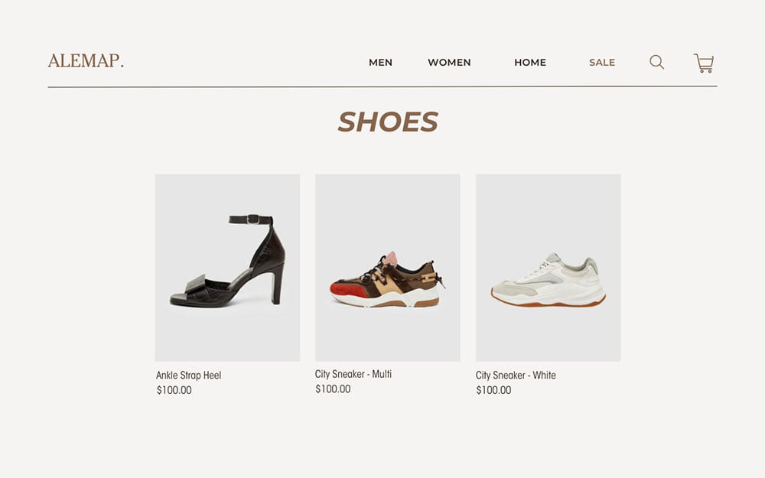Select the SHOES page heading
The width and height of the screenshot is (765, 478).
pos(388,122)
